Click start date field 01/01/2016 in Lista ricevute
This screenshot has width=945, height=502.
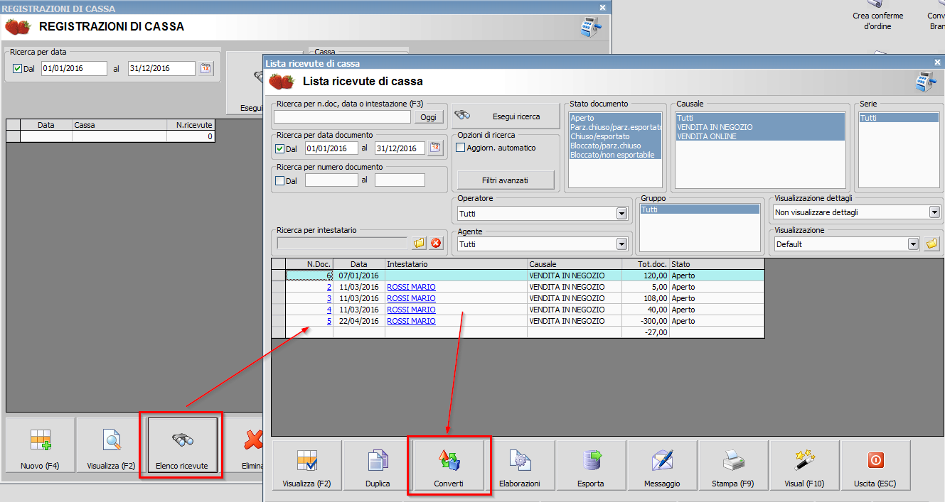click(x=331, y=148)
